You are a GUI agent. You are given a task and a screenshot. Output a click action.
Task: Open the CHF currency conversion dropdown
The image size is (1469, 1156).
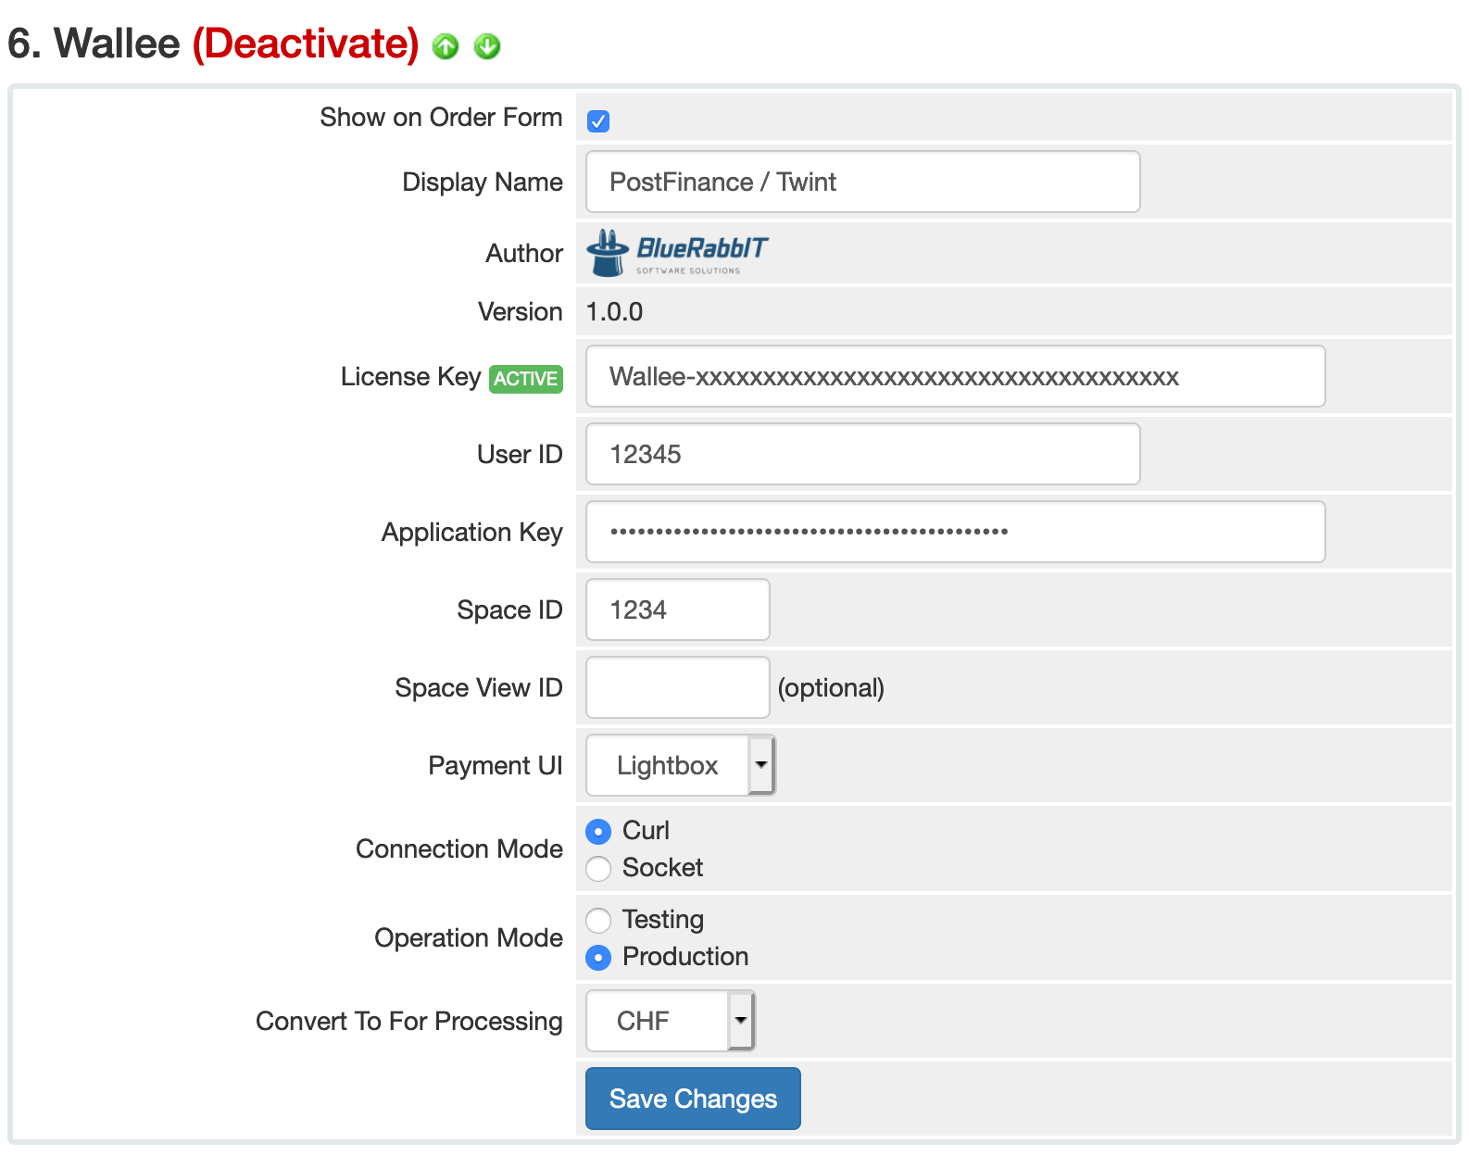[671, 1021]
